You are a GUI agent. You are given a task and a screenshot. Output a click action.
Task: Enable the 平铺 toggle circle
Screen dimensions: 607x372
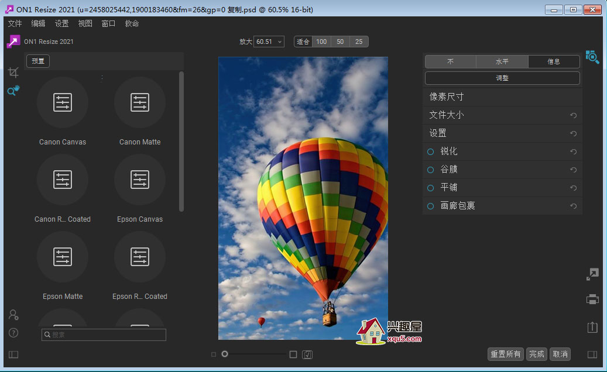click(430, 188)
